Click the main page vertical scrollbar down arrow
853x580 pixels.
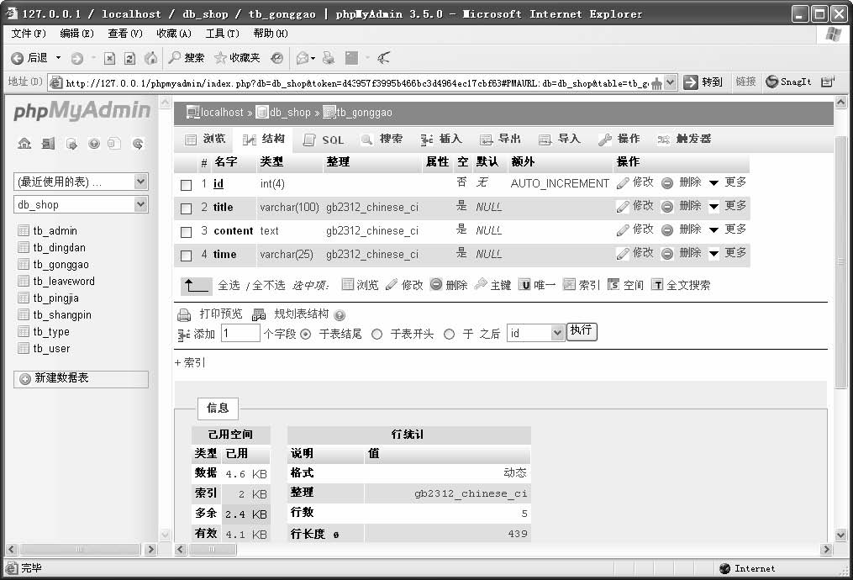[840, 535]
